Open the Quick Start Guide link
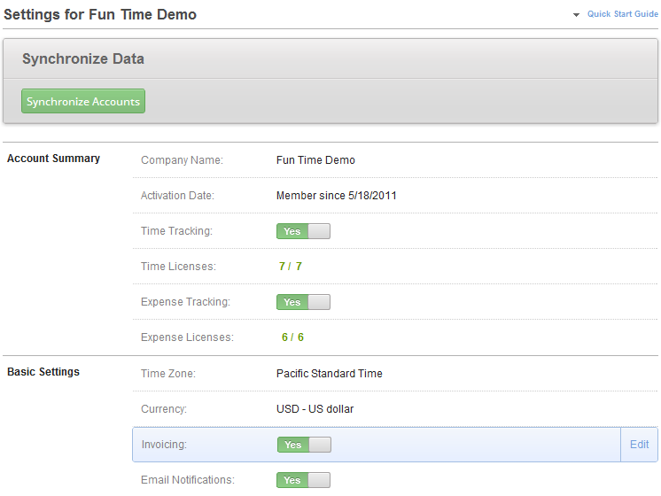The height and width of the screenshot is (496, 661). coord(622,14)
